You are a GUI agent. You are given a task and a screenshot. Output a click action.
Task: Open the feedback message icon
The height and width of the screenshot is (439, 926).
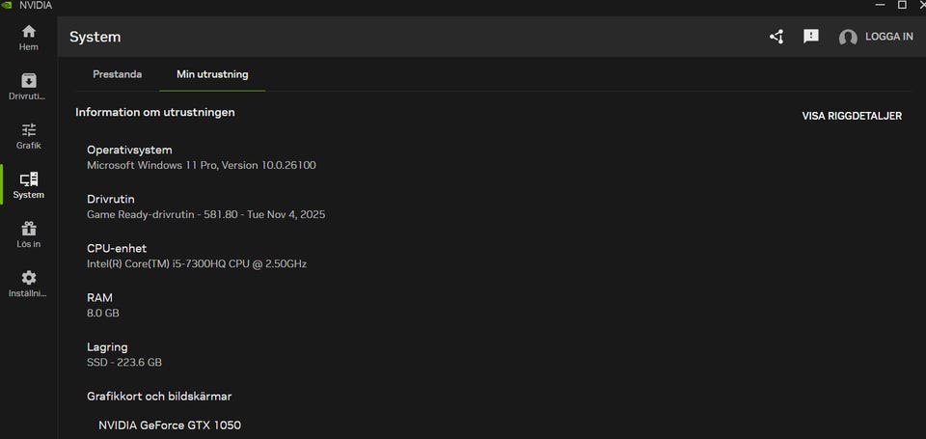(811, 37)
